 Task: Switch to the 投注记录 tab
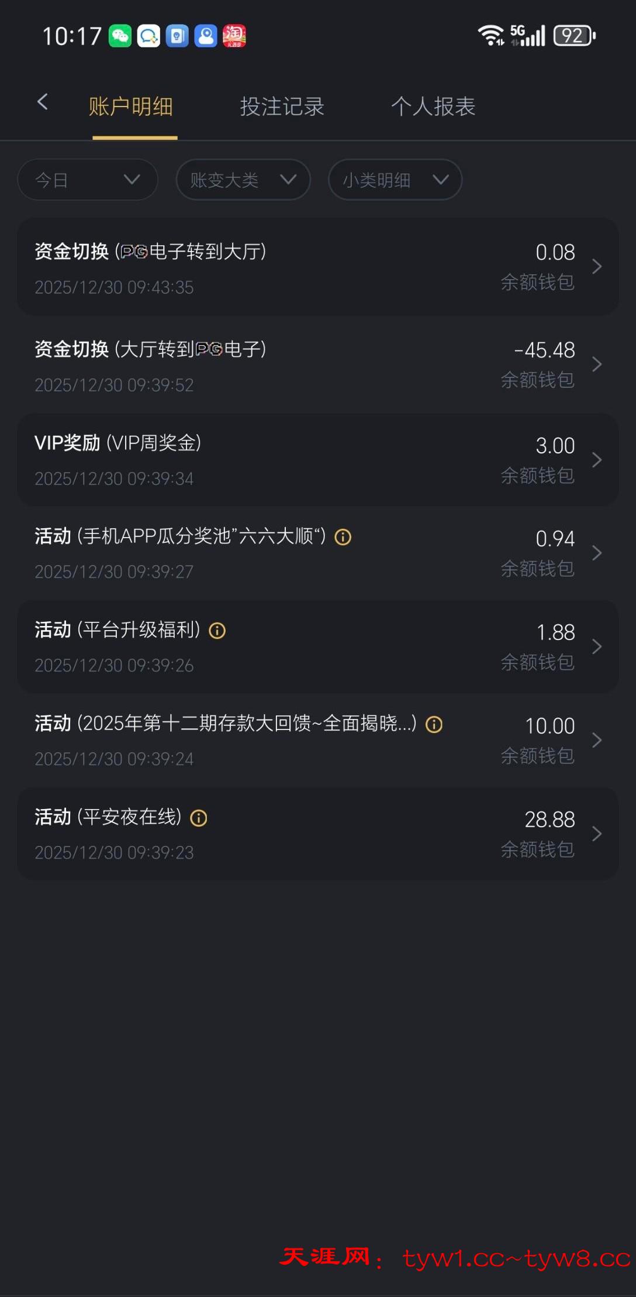point(282,107)
